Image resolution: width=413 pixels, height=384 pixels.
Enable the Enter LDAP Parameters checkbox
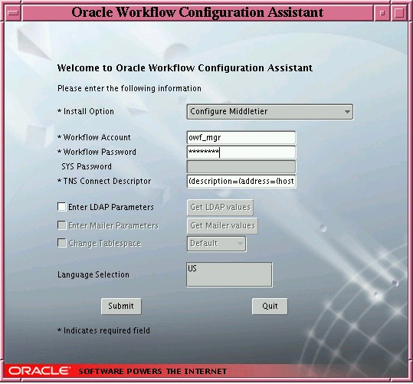pos(62,207)
